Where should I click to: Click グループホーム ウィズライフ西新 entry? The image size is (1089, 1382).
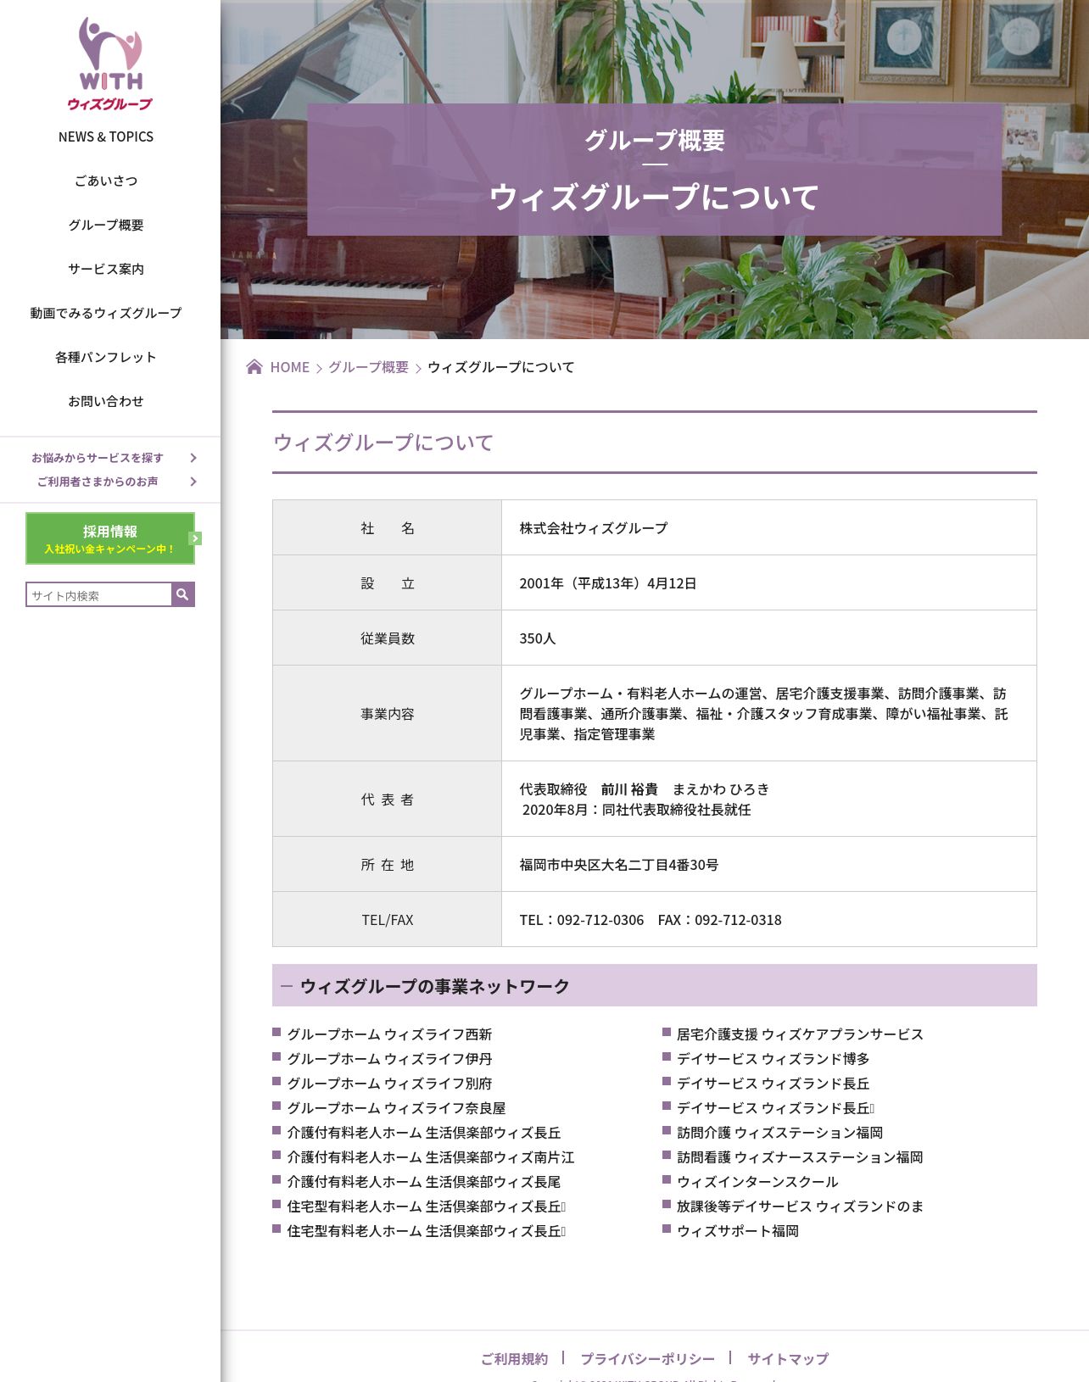(x=389, y=1034)
